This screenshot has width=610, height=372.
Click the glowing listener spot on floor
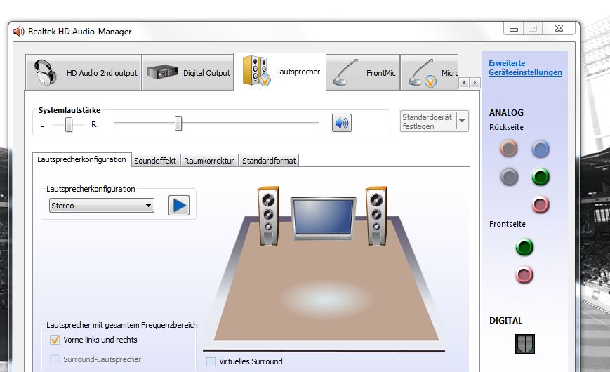pyautogui.click(x=324, y=299)
